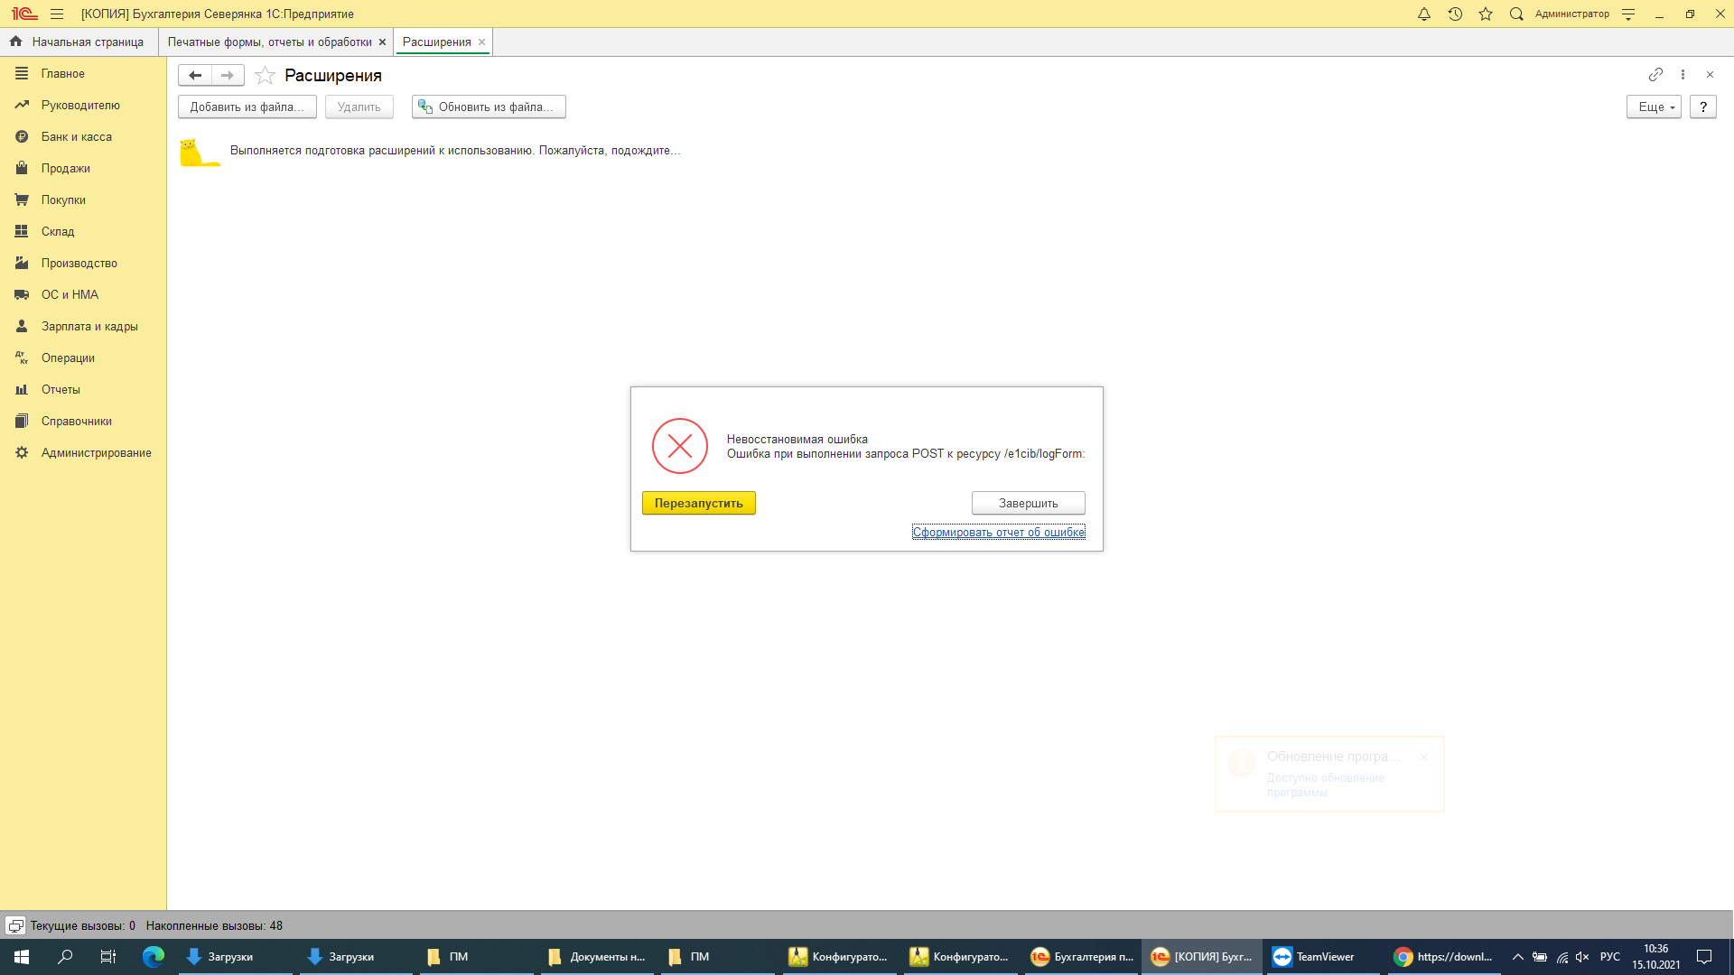The image size is (1734, 975).
Task: Open Банк и касса section
Action: [83, 136]
